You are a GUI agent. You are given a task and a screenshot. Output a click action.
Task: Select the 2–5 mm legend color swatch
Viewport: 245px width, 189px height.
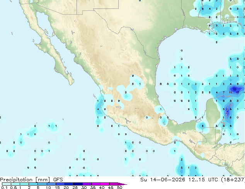(x=33, y=184)
